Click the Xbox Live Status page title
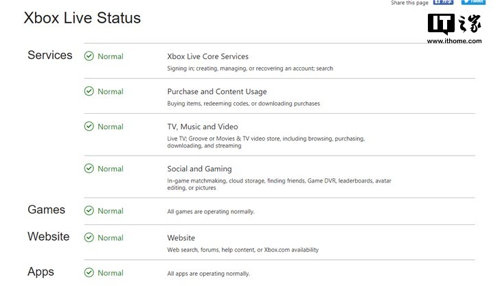The image size is (500, 286). pos(82,19)
